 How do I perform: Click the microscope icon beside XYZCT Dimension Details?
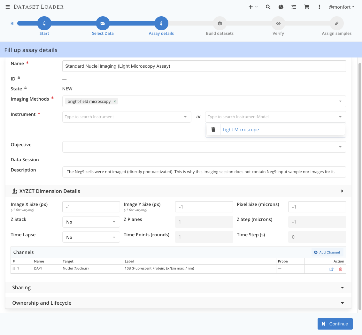(x=15, y=191)
